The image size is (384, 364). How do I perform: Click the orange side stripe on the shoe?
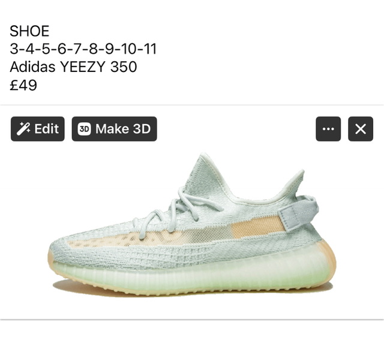click(x=257, y=228)
